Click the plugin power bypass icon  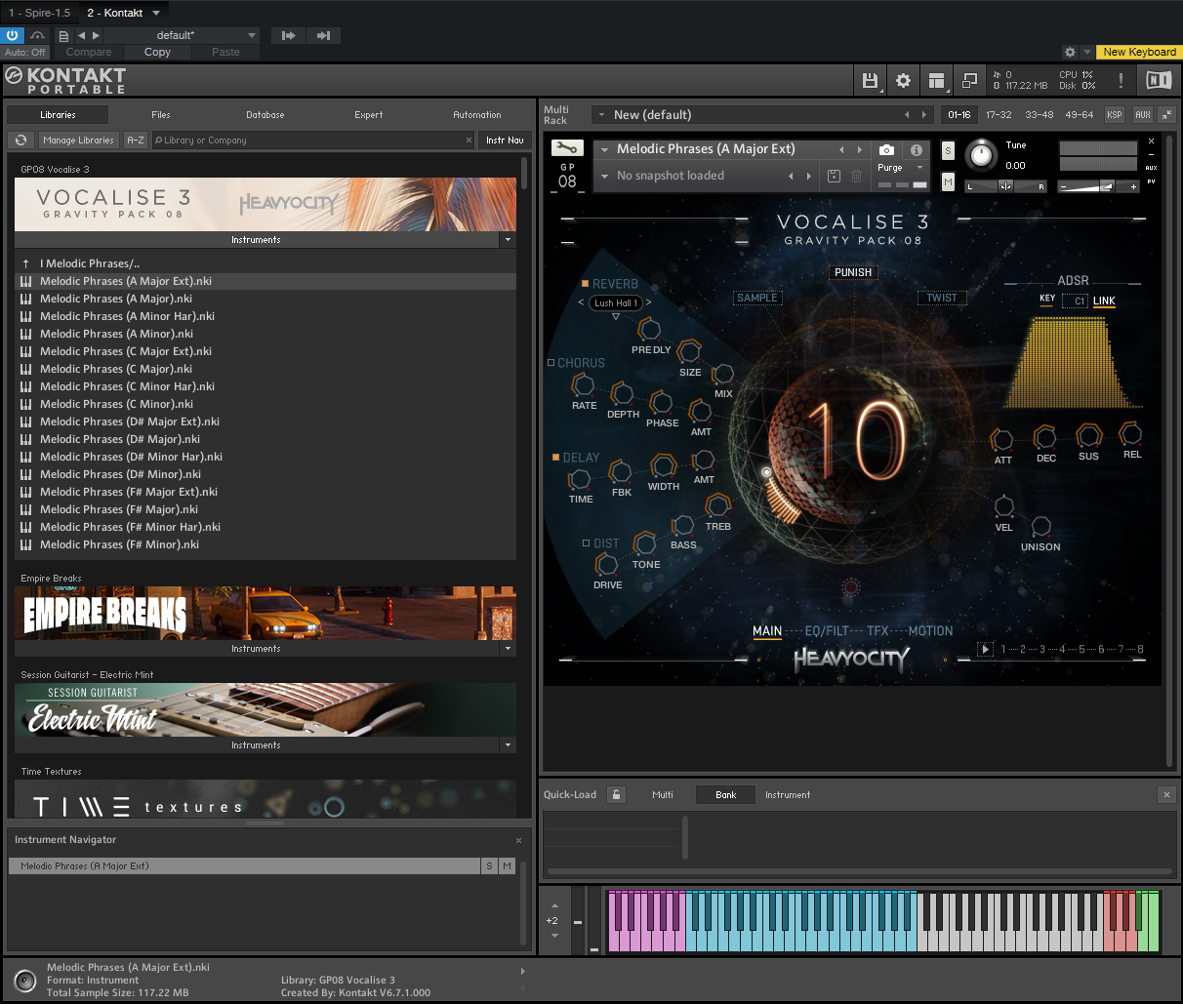pos(13,35)
